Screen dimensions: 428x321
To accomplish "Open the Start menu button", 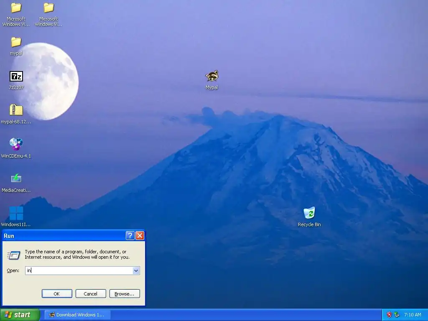I will tap(20, 315).
